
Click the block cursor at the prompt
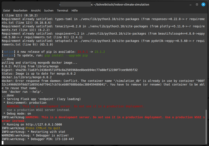coord(3,143)
